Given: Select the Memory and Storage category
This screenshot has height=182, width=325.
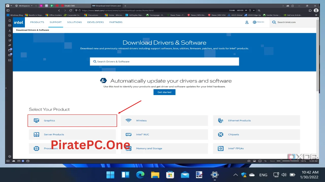Looking at the screenshot, I should click(x=164, y=148).
